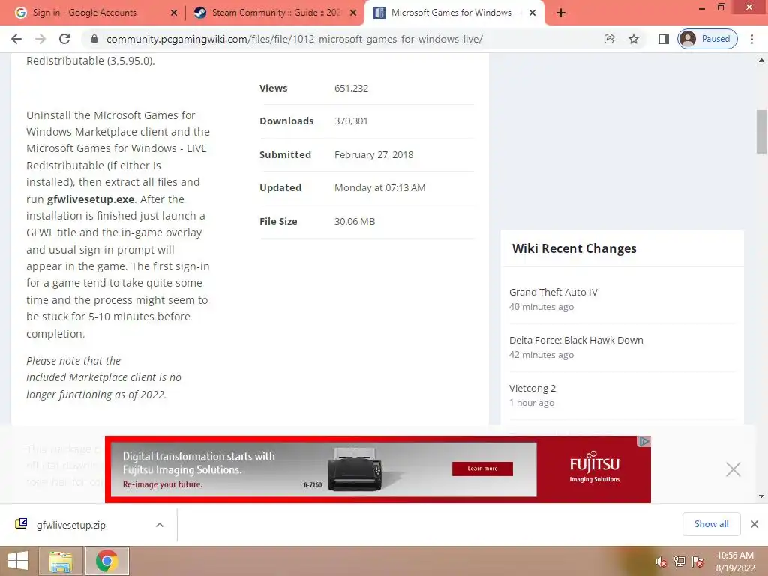View site security lock information
768x576 pixels.
click(x=94, y=39)
